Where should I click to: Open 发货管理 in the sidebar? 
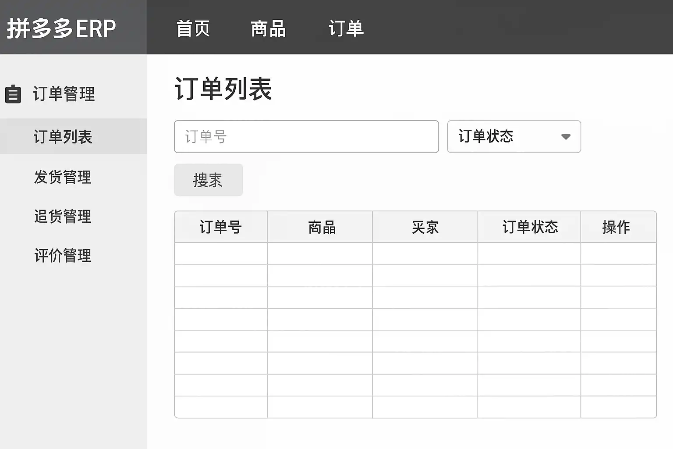(63, 177)
